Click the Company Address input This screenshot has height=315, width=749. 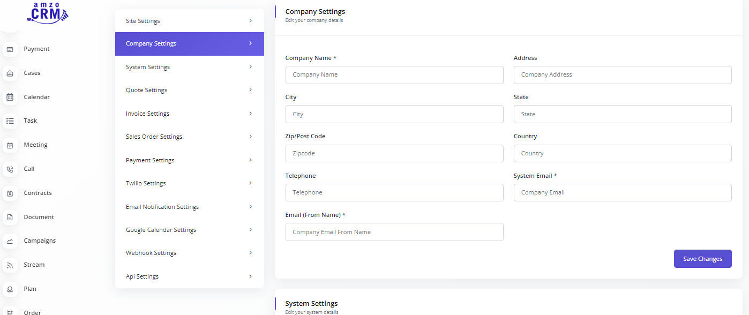tap(623, 75)
